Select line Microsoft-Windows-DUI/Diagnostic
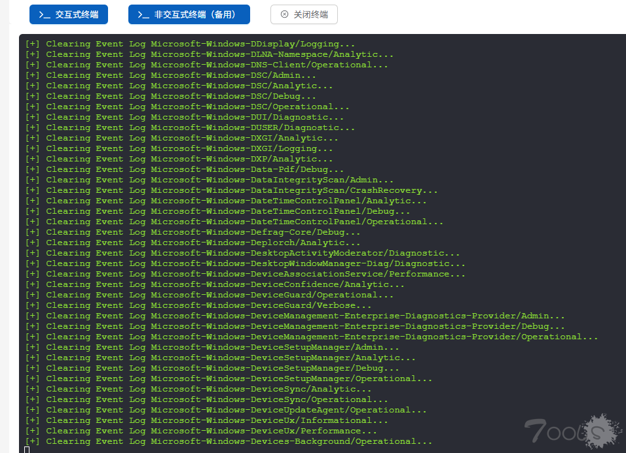This screenshot has width=626, height=453. (185, 117)
